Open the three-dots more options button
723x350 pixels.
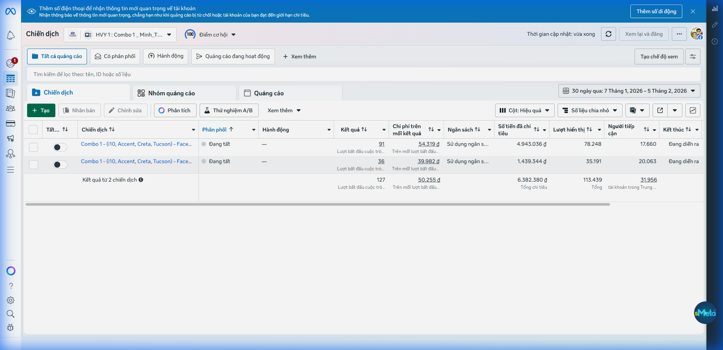(679, 34)
